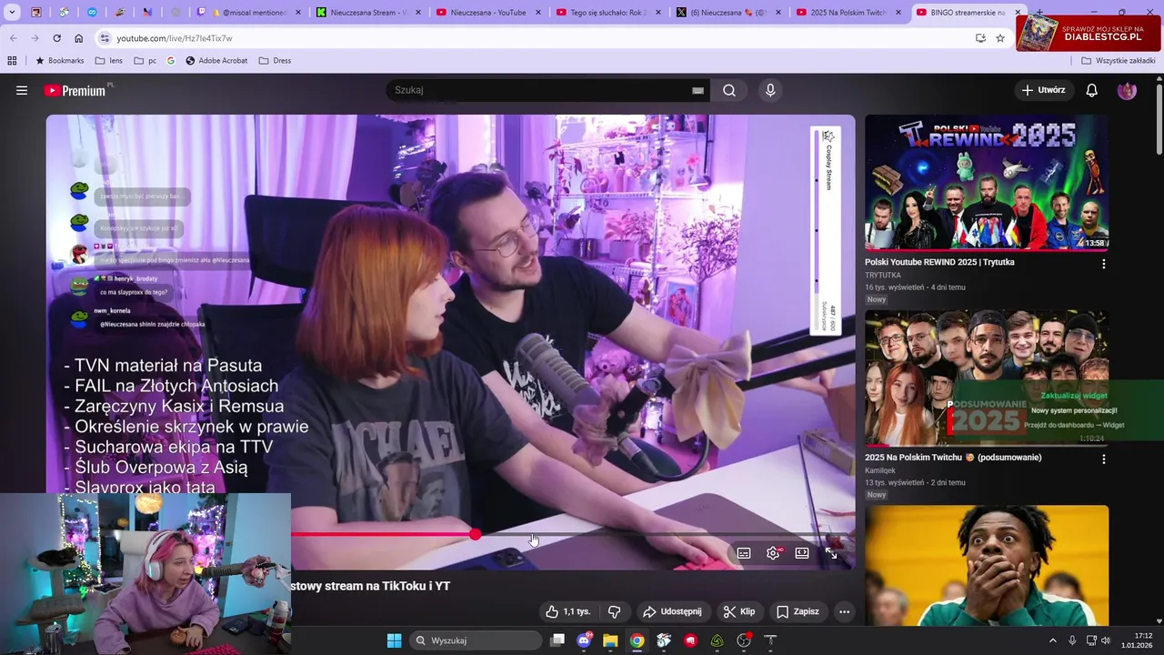Install app icon in address bar
This screenshot has height=655, width=1164.
tap(980, 38)
